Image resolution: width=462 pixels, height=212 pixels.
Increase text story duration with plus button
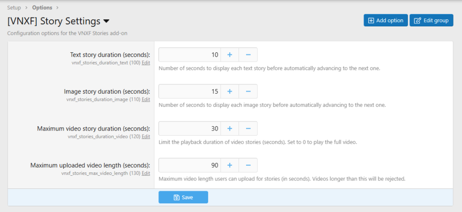pyautogui.click(x=230, y=55)
